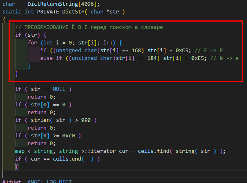Click the 'for' loop keyword
Image resolution: width=247 pixels, height=183 pixels.
[x=32, y=42]
